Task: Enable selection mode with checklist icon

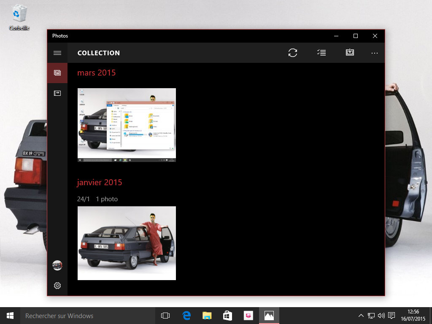Action: [x=321, y=53]
